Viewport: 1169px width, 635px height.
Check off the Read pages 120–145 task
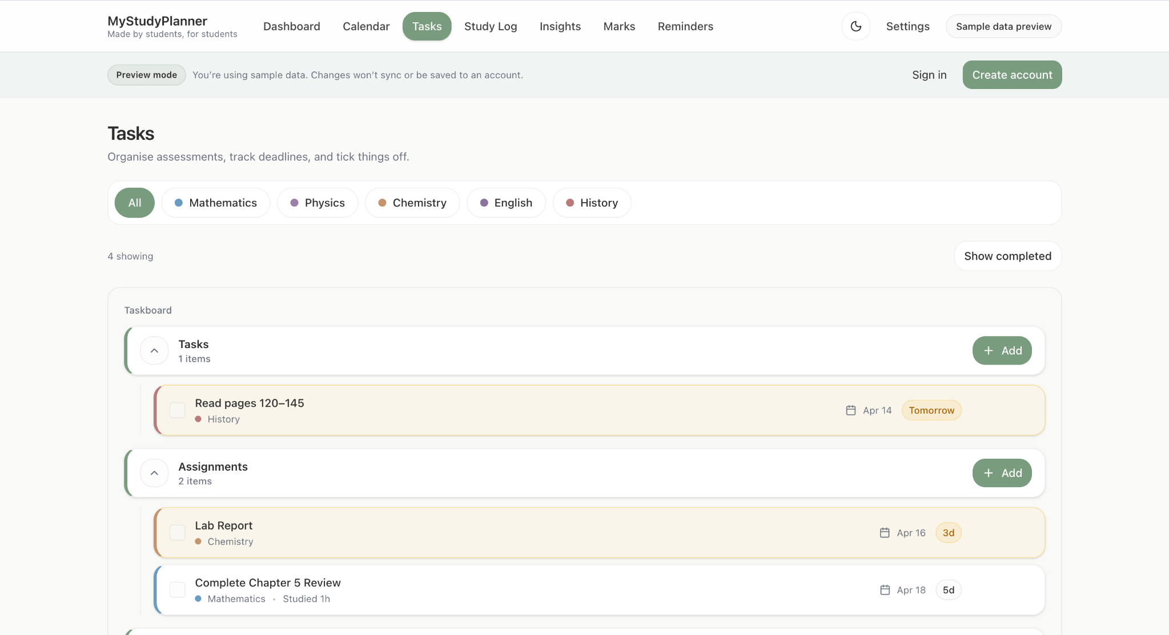coord(177,410)
